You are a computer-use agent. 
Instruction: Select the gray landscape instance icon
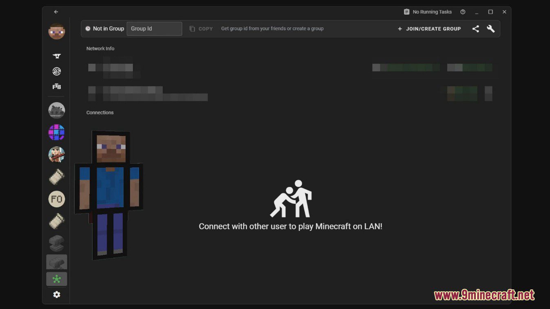point(57,110)
